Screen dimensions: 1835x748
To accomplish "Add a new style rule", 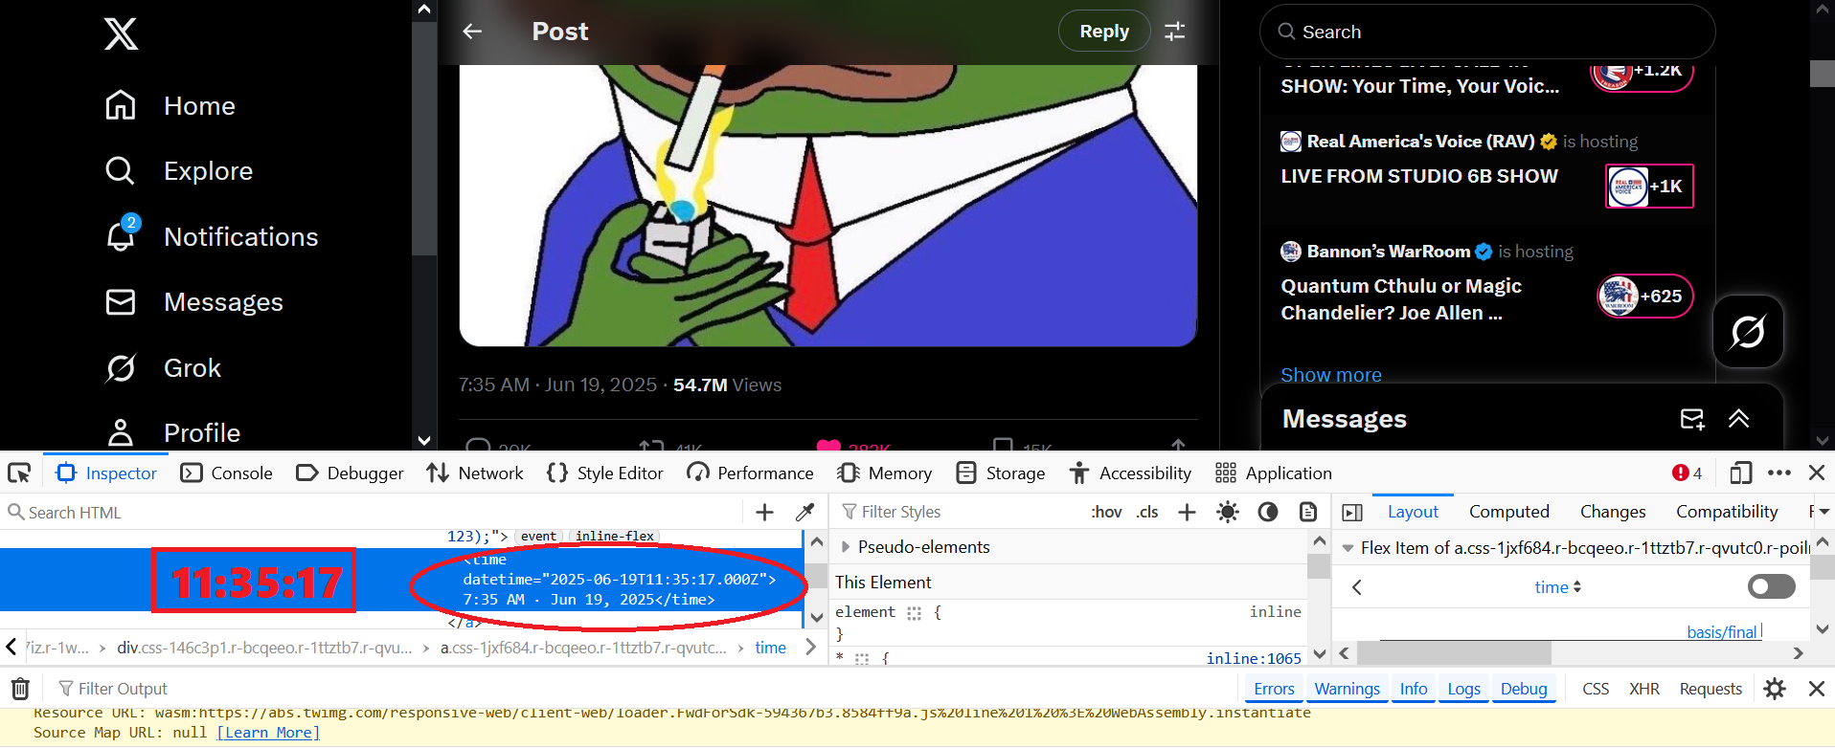I will tap(1187, 513).
